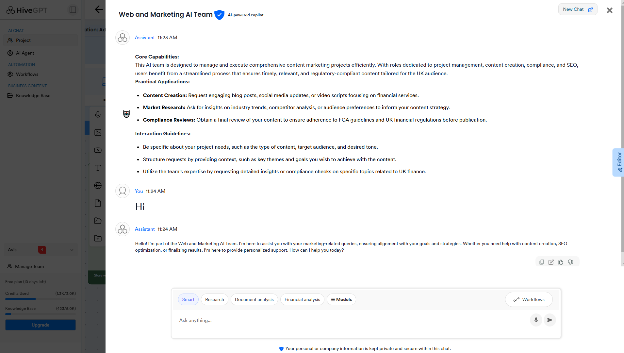Toggle the sidebar collapse icon
This screenshot has width=624, height=353.
coord(73,10)
